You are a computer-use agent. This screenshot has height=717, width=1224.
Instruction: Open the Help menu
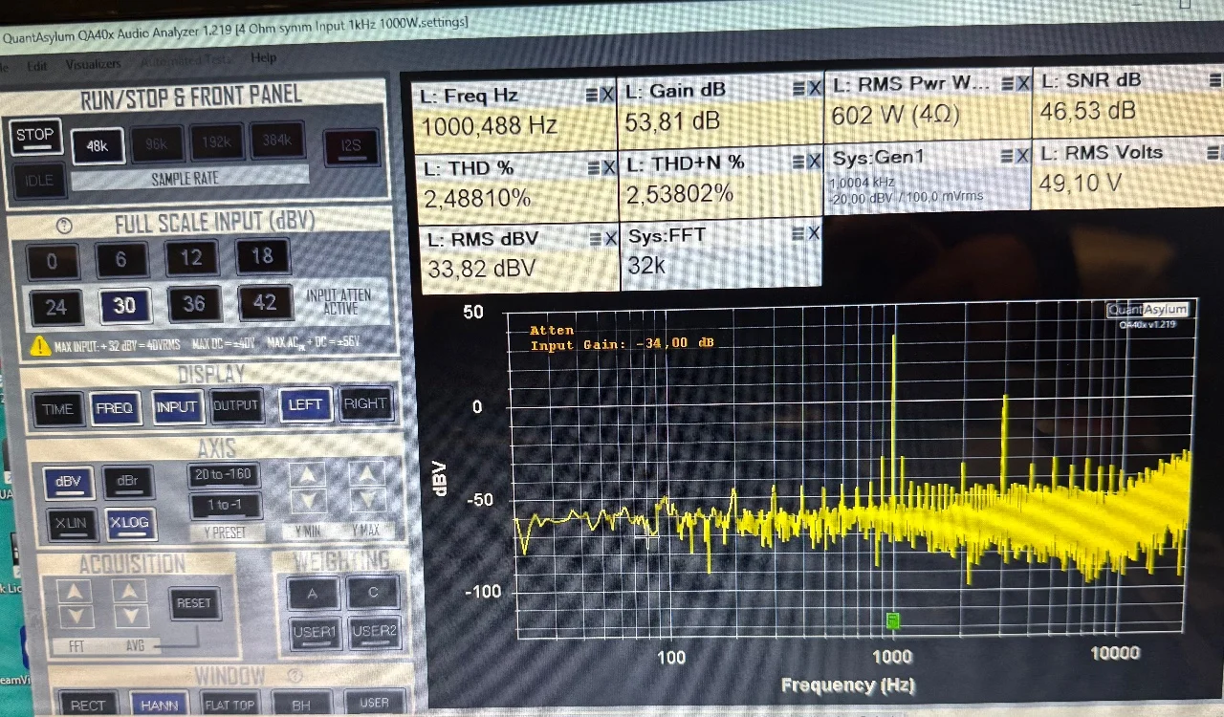(x=263, y=58)
